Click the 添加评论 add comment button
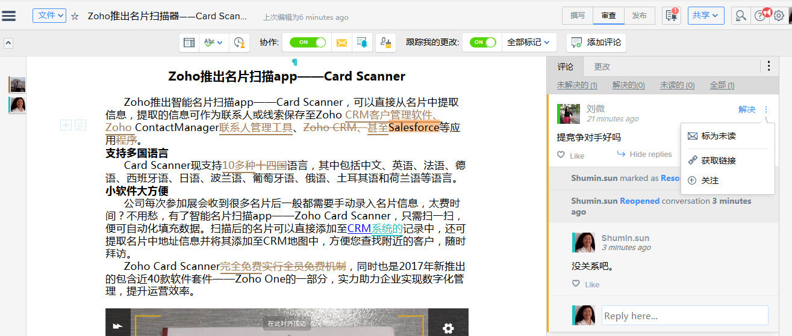Screen dimensions: 792x336 [x=596, y=43]
